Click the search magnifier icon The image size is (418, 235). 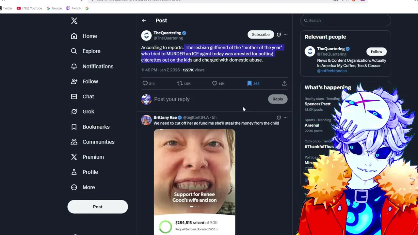[x=306, y=20]
